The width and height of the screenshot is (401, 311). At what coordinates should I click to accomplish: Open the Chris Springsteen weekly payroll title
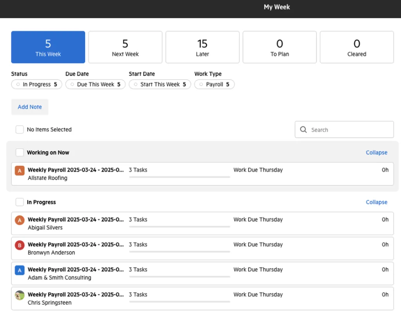76,295
